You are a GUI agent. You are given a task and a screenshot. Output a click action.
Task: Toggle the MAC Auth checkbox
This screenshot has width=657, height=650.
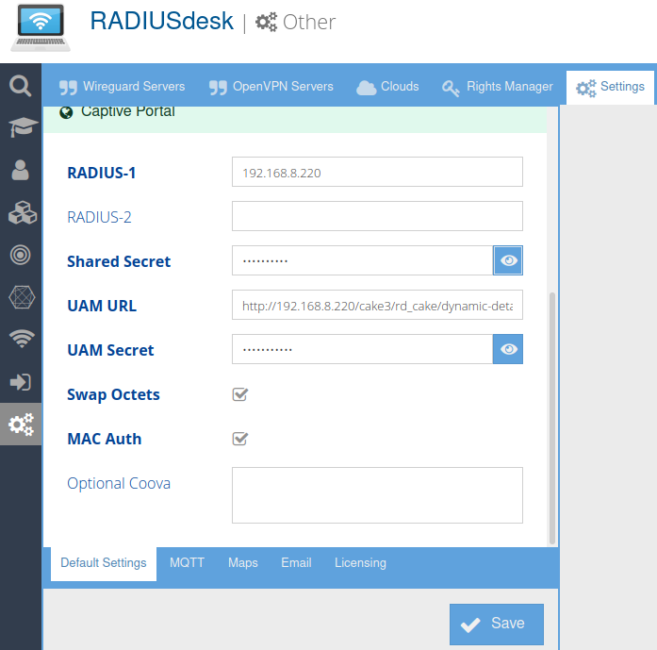tap(240, 439)
